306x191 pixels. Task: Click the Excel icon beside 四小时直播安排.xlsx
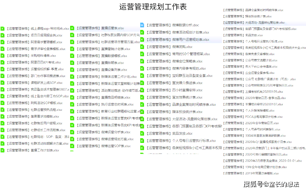point(142,90)
